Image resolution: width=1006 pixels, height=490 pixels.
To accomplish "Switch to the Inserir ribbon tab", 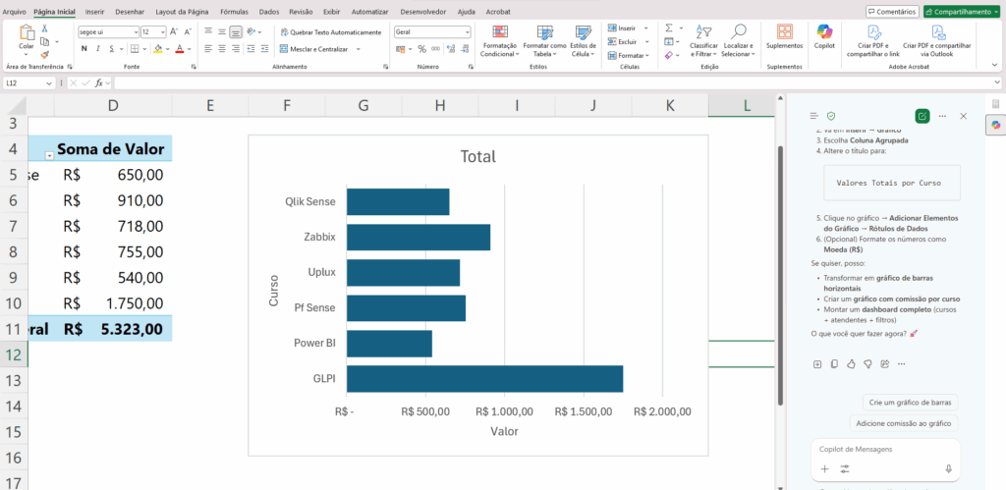I will coord(94,11).
